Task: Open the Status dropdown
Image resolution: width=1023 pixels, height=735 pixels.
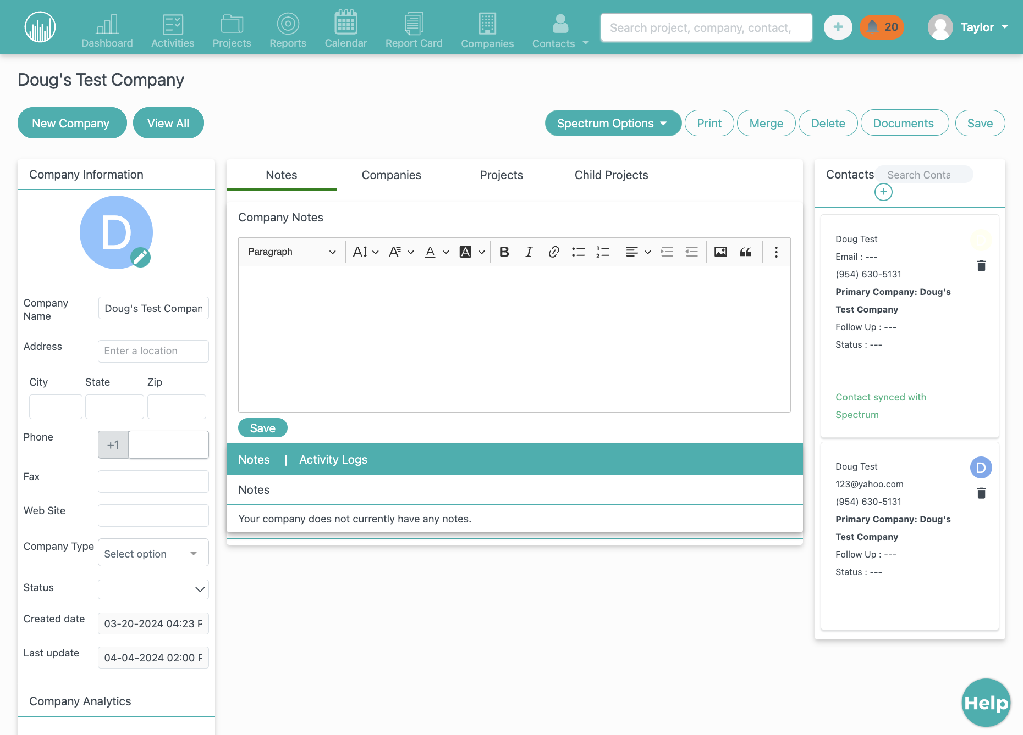Action: click(x=153, y=589)
